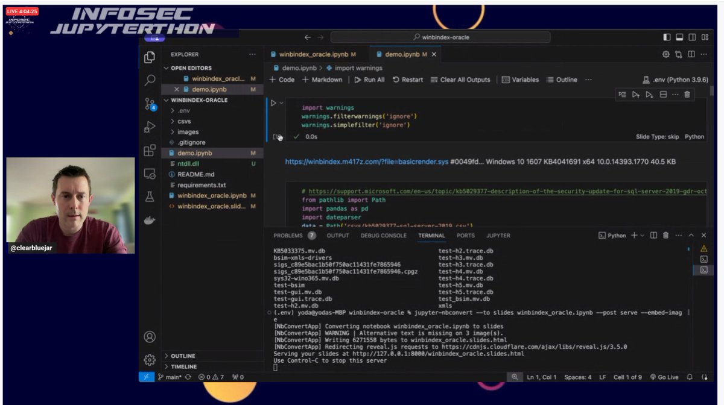The height and width of the screenshot is (405, 724).
Task: Switch to the Output panel tab
Action: (x=338, y=236)
